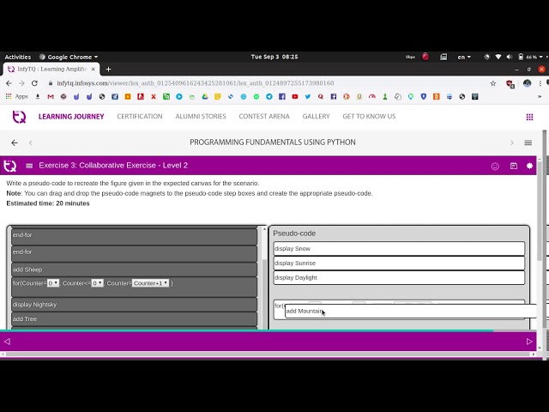
Task: Go to previous page via bottom-left triangle
Action: tap(8, 342)
